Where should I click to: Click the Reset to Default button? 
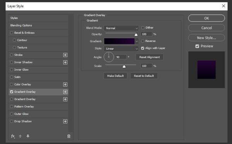click(144, 76)
